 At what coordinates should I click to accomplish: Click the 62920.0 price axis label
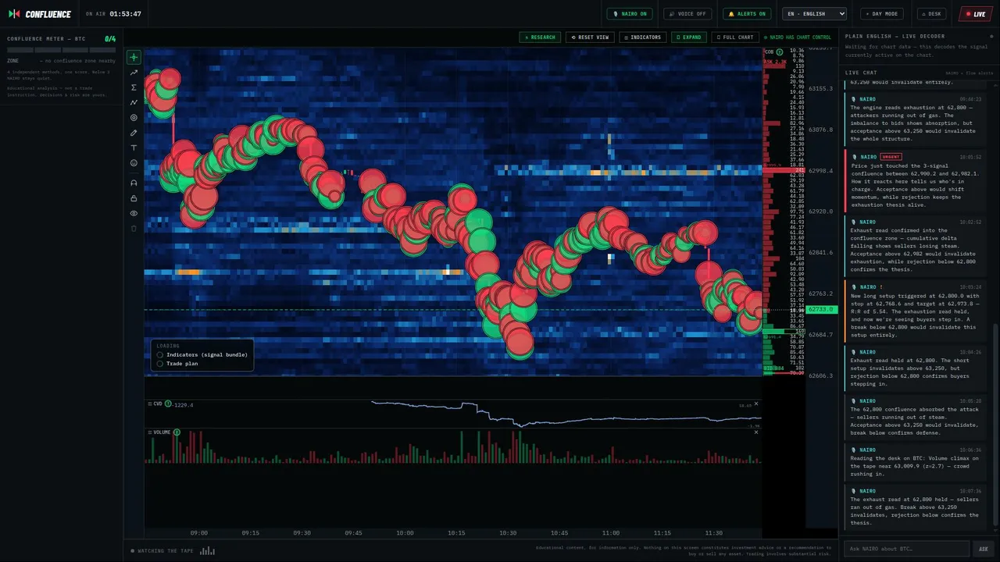point(820,212)
